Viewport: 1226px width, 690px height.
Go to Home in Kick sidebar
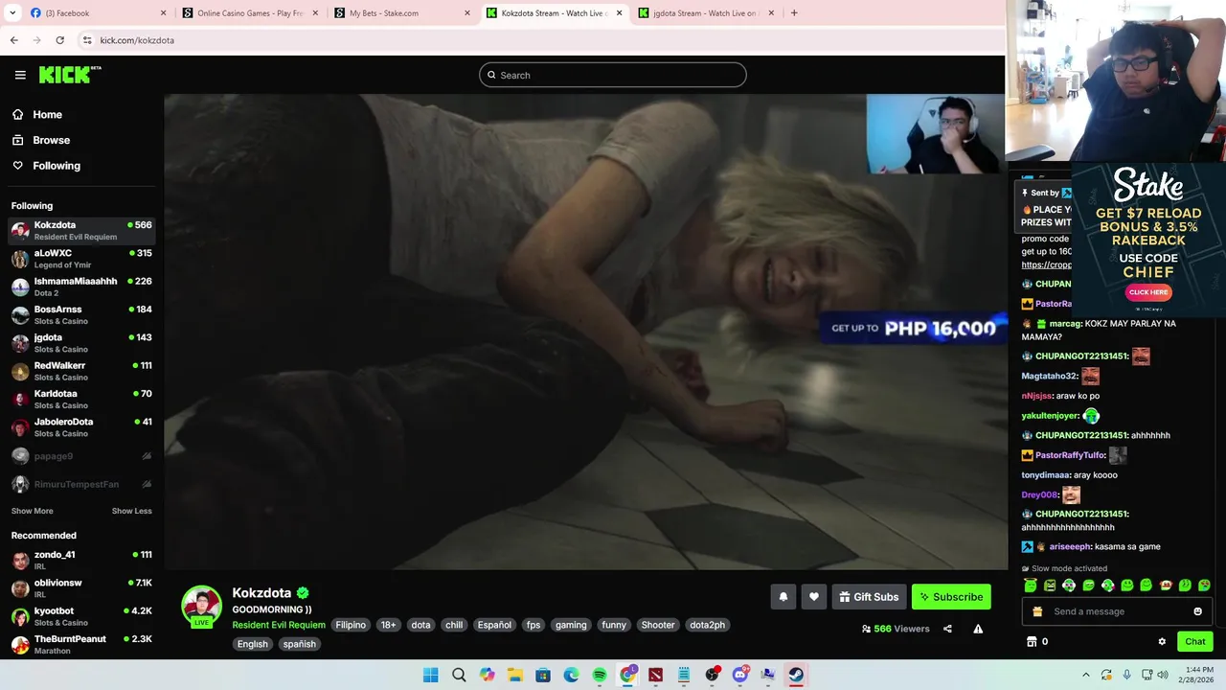(x=47, y=114)
